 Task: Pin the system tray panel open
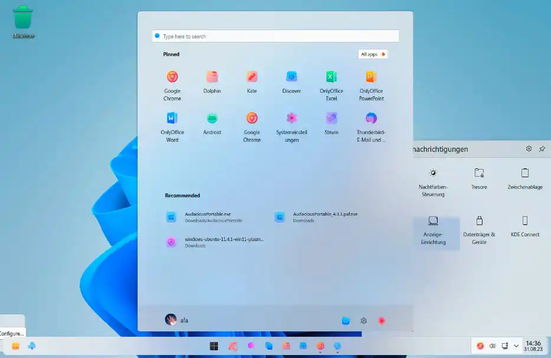(542, 149)
